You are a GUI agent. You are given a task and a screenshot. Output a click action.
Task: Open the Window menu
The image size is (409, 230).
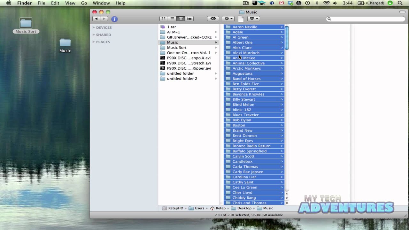101,3
